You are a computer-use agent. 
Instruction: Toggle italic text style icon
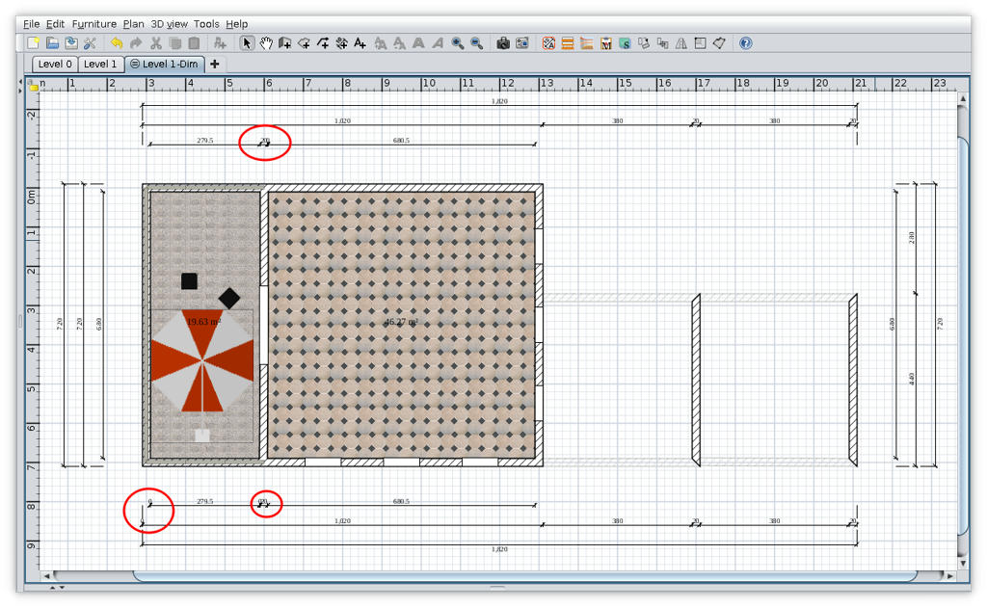[x=438, y=43]
